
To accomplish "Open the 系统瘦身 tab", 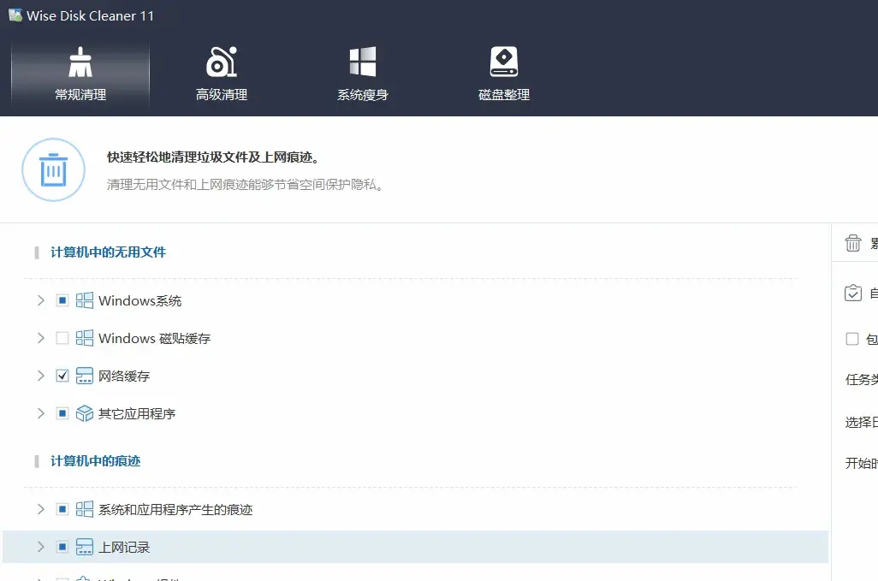I will click(363, 74).
